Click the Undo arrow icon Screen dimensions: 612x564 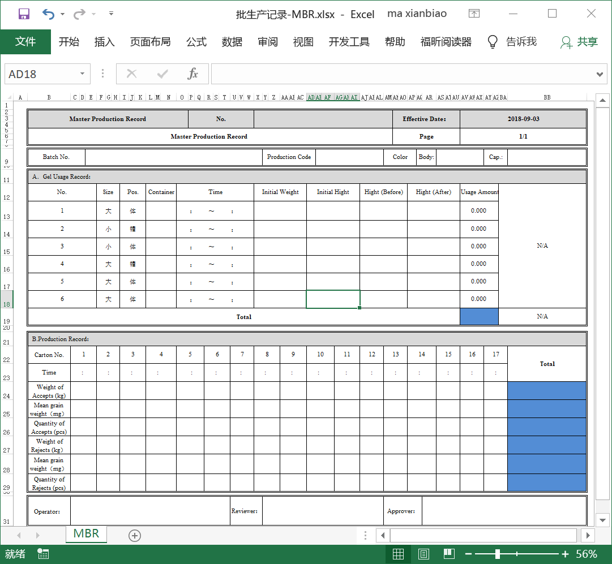coord(49,14)
